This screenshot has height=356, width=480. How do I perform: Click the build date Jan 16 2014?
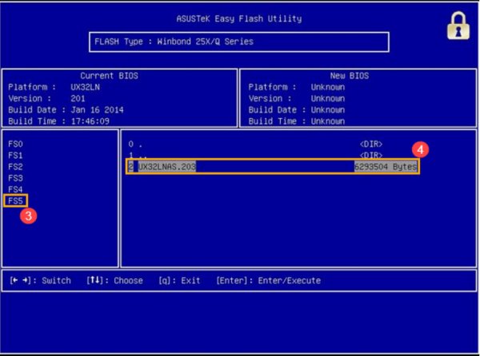[97, 109]
